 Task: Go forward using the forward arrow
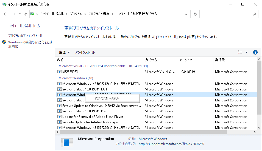tap(14, 14)
